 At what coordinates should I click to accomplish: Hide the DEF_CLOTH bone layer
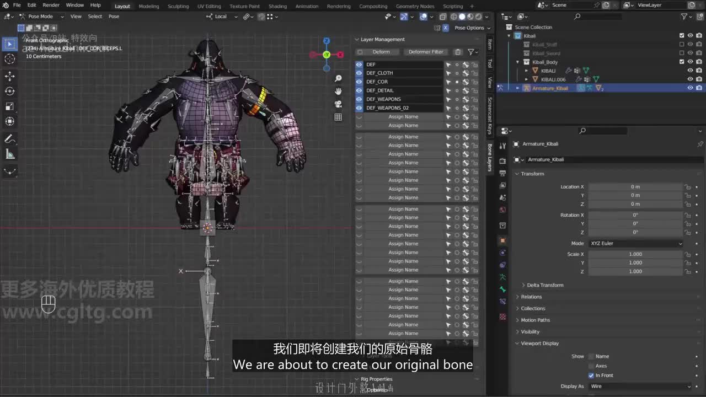coord(359,73)
